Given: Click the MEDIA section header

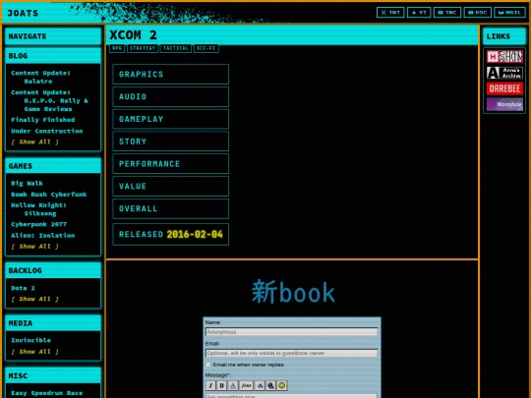Looking at the screenshot, I should pyautogui.click(x=53, y=323).
